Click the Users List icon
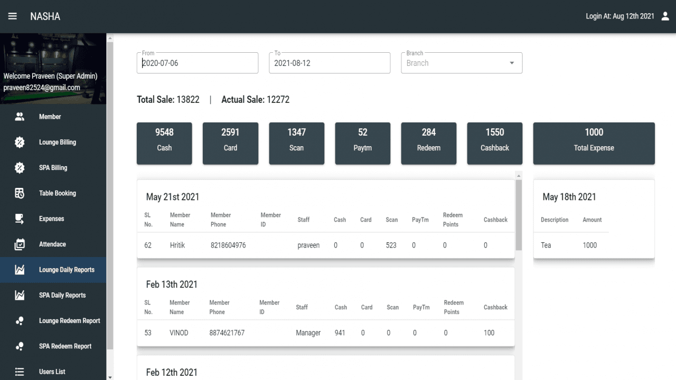This screenshot has width=676, height=380. point(20,372)
